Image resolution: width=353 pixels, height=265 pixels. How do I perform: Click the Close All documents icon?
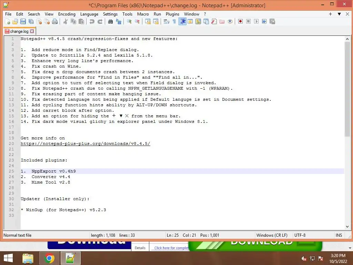(47, 21)
